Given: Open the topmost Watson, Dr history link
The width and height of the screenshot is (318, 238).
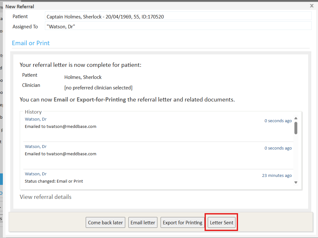Looking at the screenshot, I should tap(36, 119).
